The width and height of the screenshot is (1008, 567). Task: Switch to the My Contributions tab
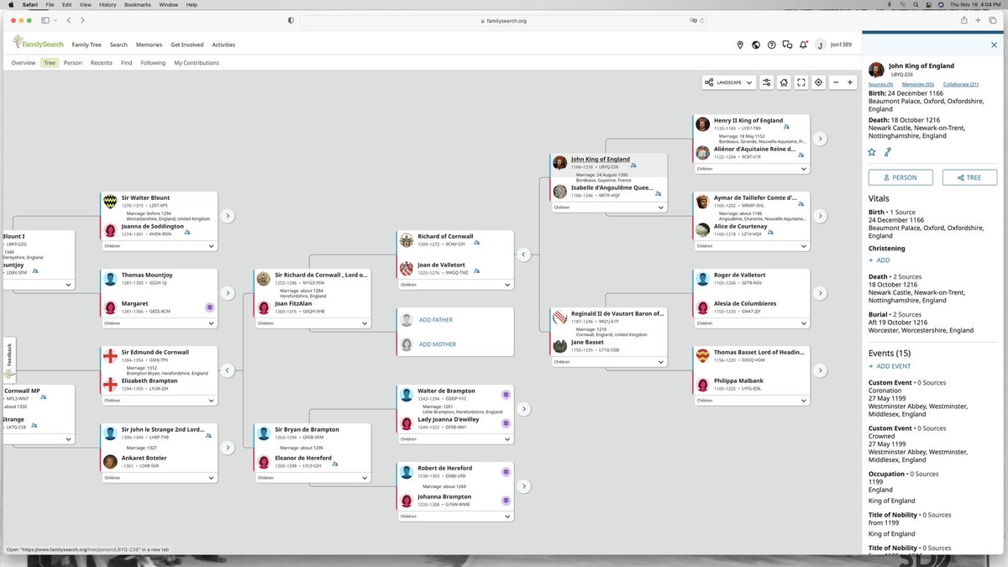tap(197, 63)
